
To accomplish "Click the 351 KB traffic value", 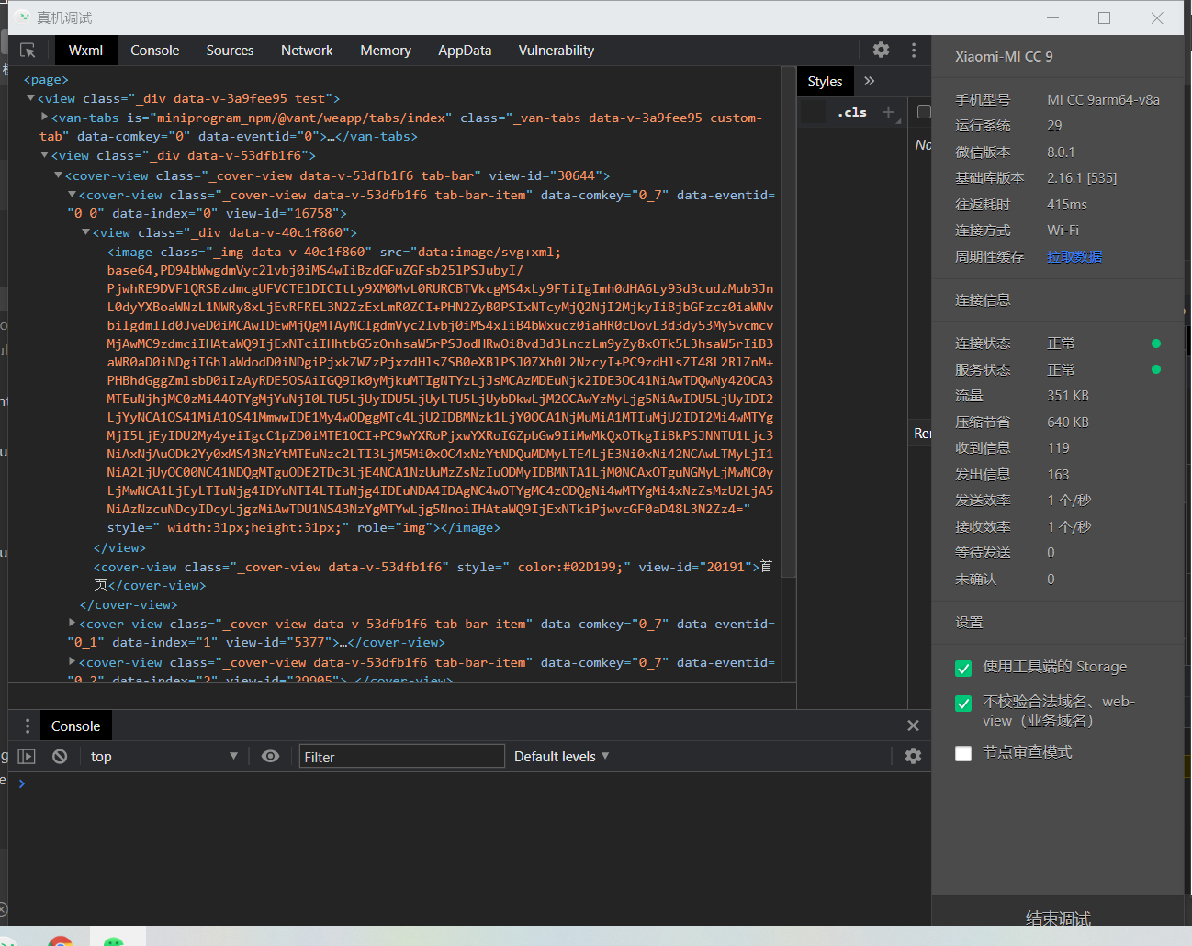I will tap(1068, 395).
